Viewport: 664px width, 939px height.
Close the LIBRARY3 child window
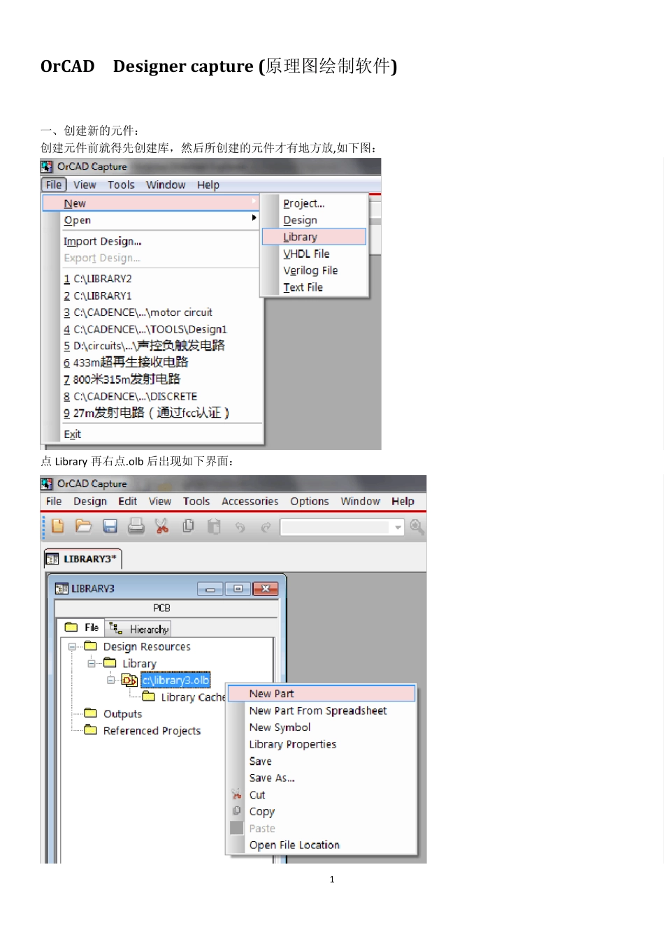point(266,589)
